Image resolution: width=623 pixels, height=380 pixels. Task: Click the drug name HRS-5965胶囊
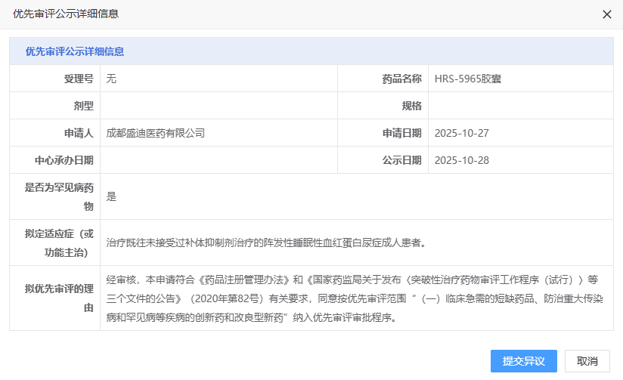(467, 79)
